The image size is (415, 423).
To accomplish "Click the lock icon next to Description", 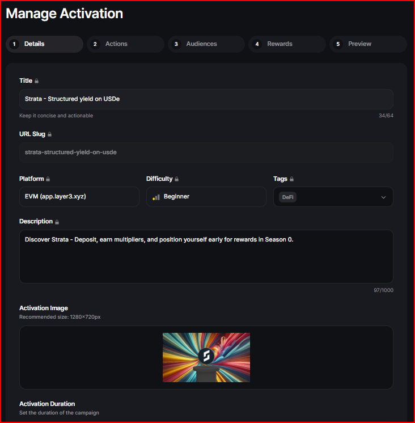I will (x=57, y=222).
